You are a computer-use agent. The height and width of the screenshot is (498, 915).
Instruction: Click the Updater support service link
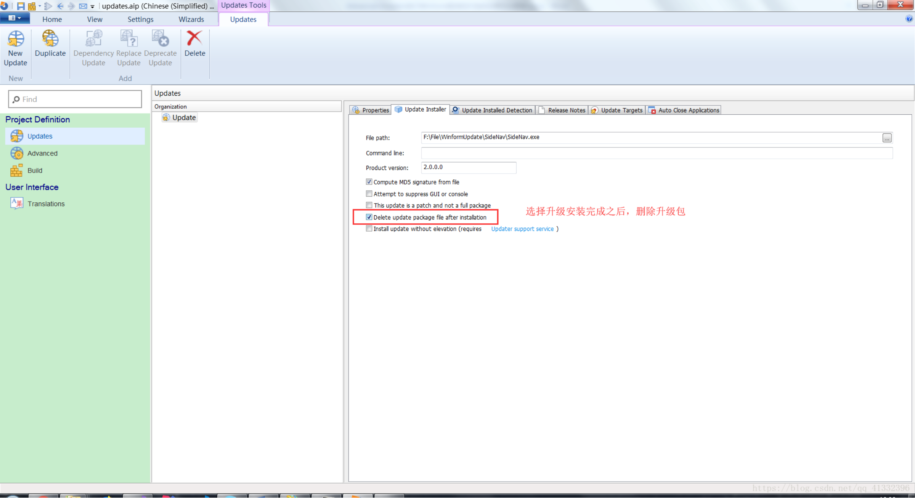[x=522, y=229]
